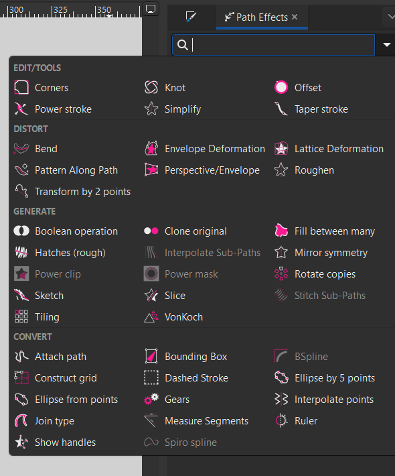The image size is (395, 476).
Task: Select the Gears effect icon
Action: (151, 399)
